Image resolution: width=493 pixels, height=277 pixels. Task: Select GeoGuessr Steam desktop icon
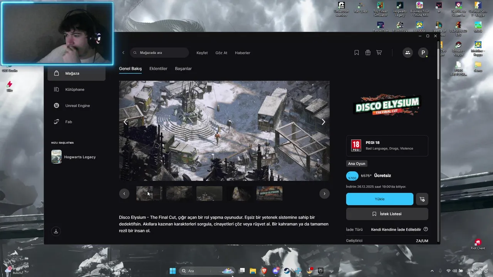[458, 9]
